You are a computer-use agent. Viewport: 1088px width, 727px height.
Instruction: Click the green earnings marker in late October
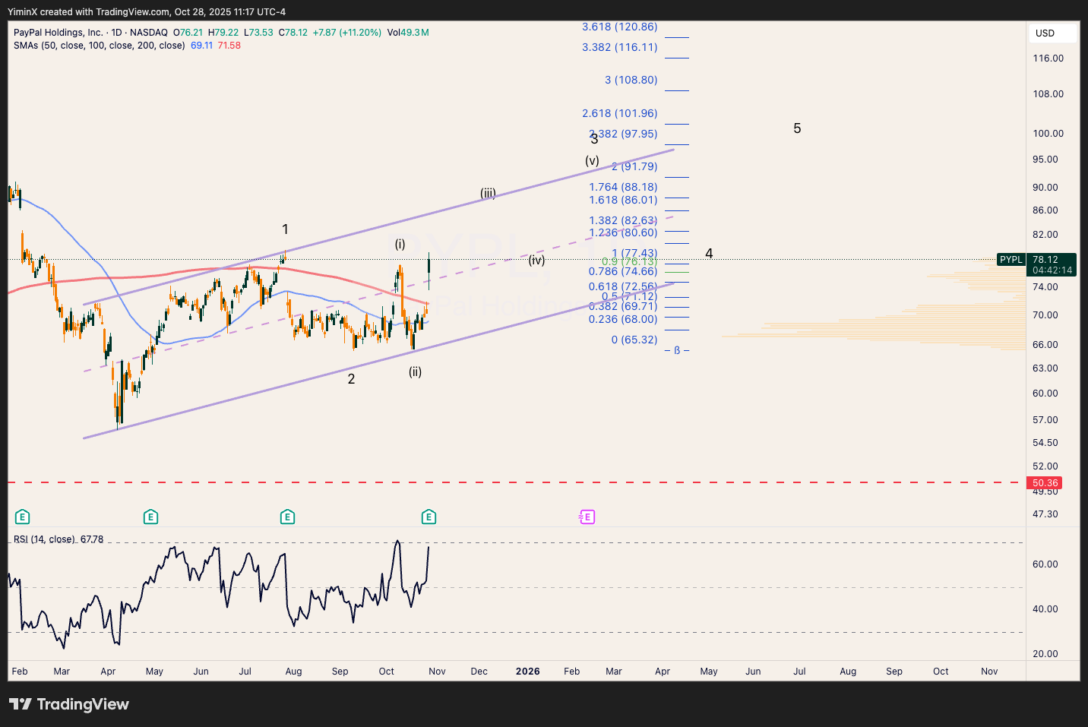tap(429, 517)
